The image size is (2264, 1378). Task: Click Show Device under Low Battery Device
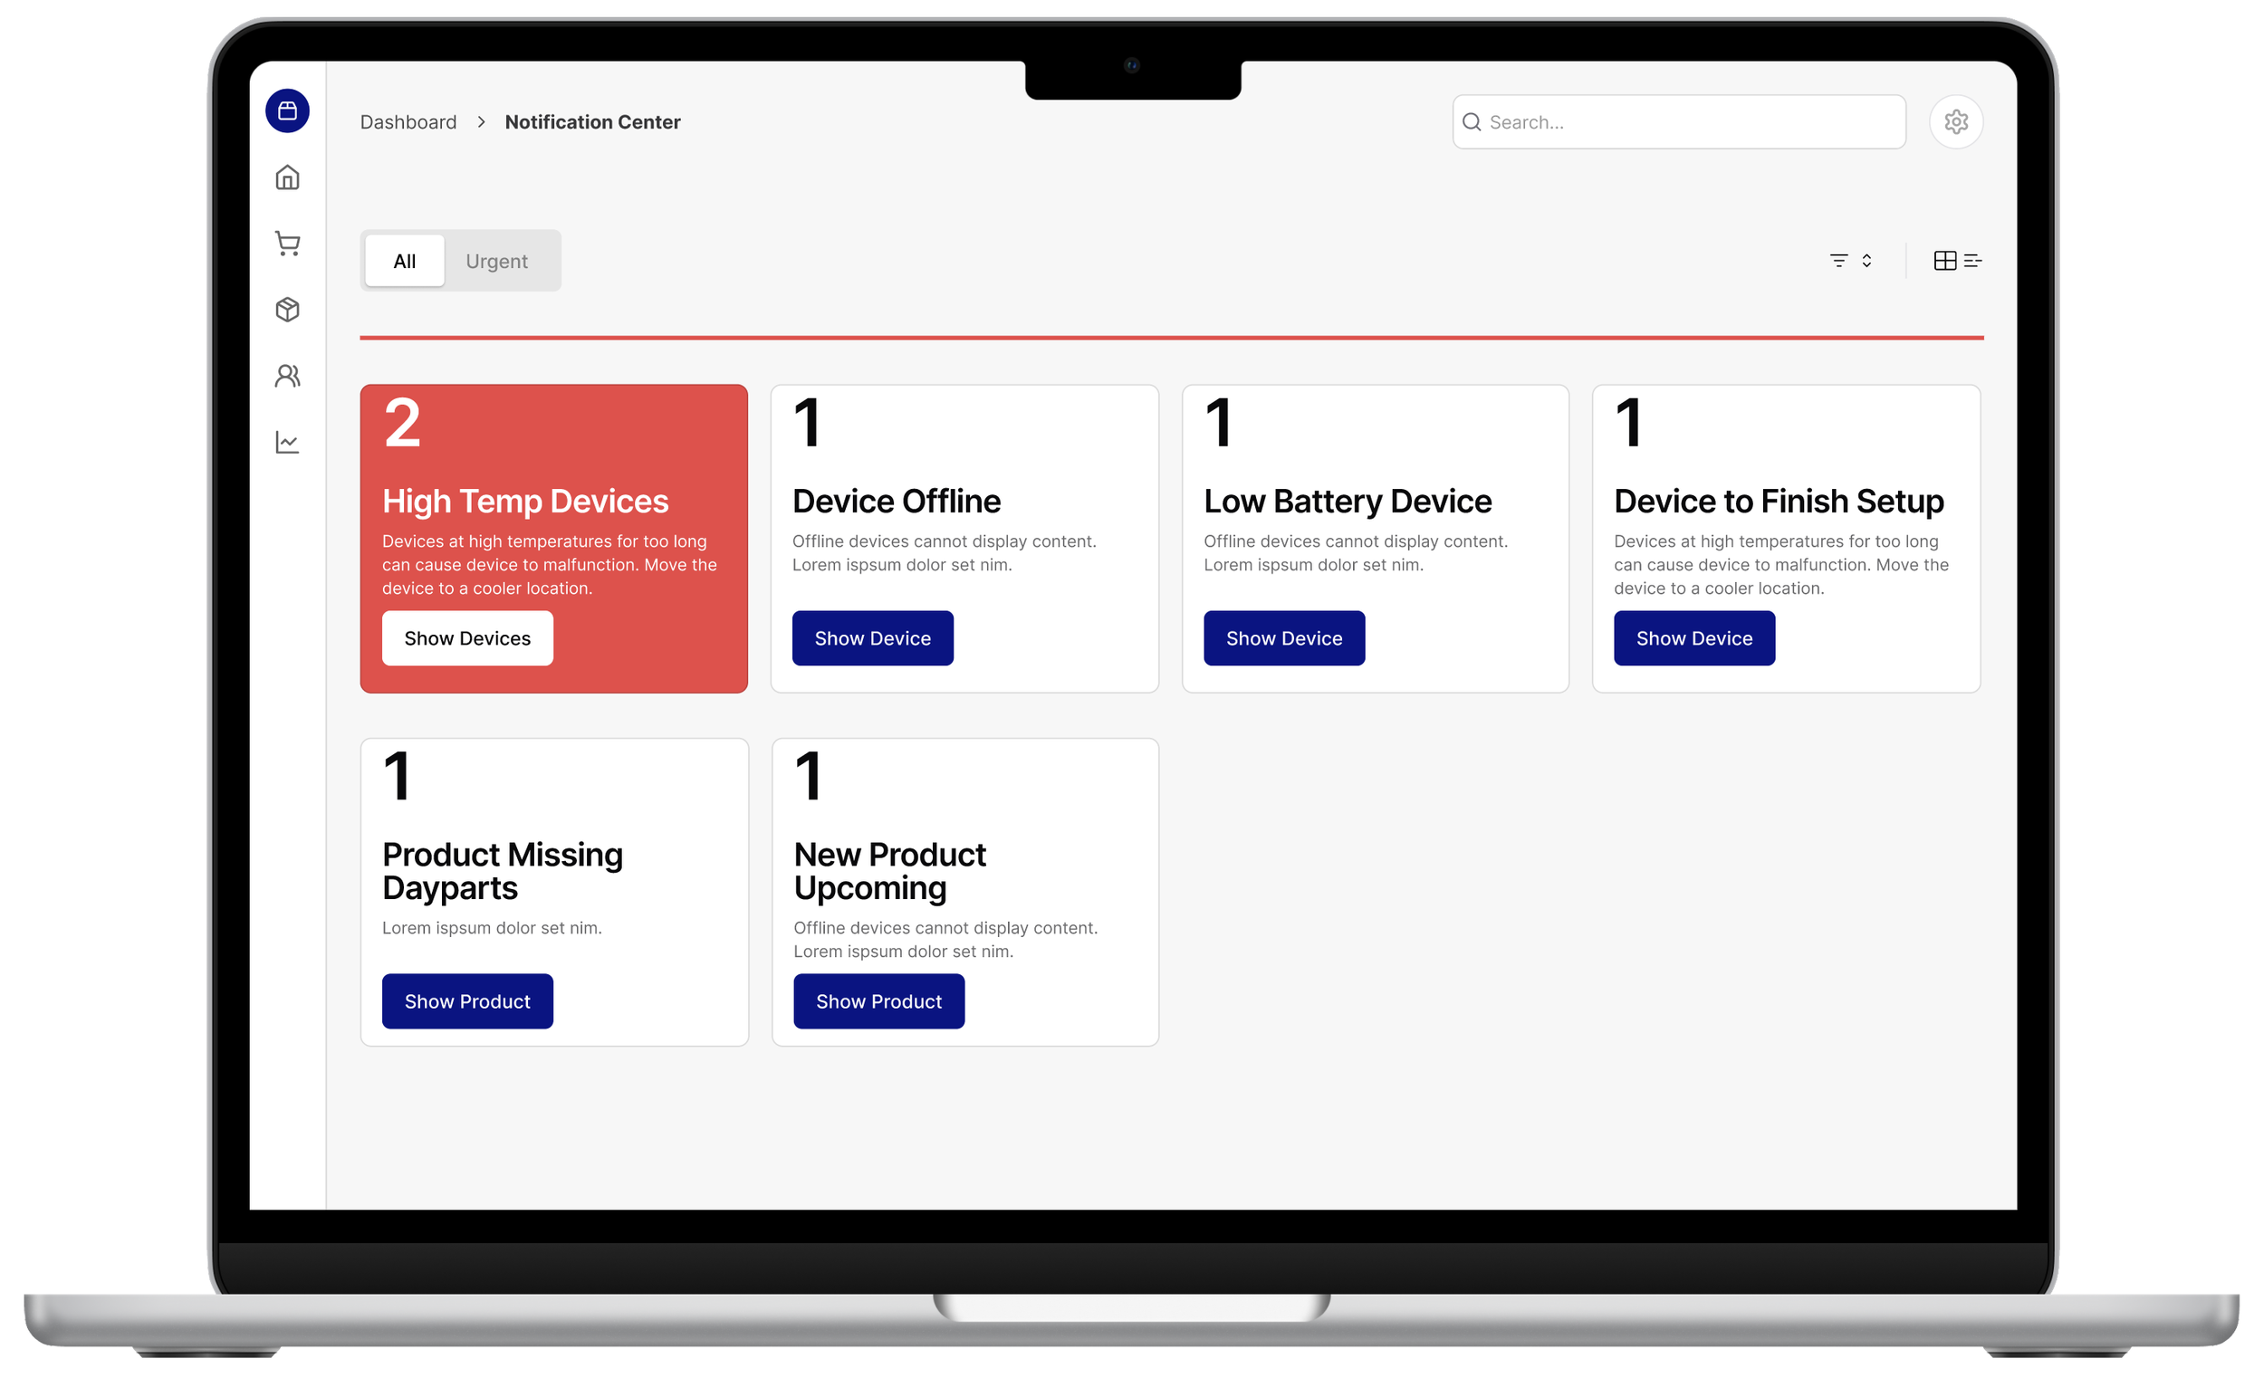(x=1283, y=638)
